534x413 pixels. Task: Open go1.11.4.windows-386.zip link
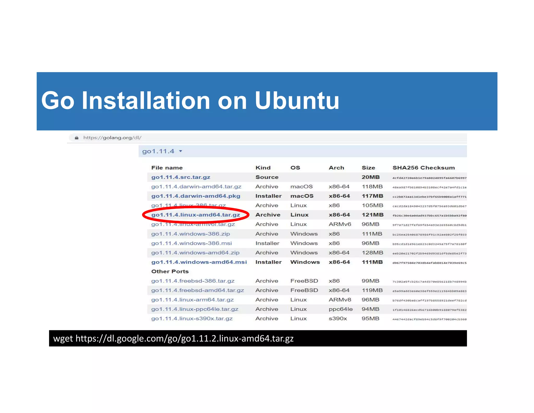191,234
